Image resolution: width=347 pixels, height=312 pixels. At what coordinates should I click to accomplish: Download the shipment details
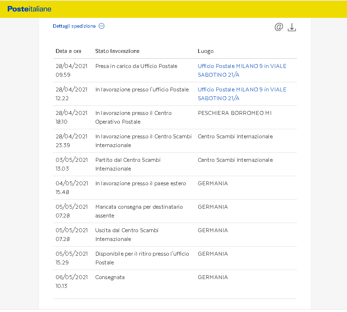tap(292, 27)
